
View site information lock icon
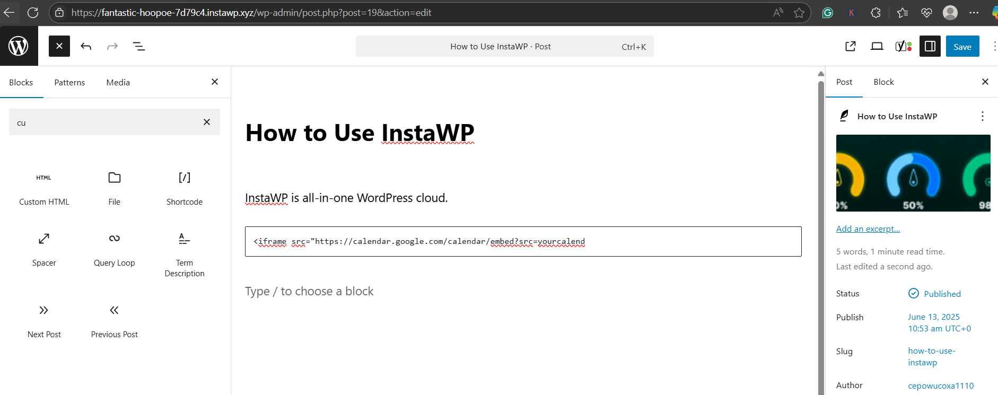tap(59, 13)
